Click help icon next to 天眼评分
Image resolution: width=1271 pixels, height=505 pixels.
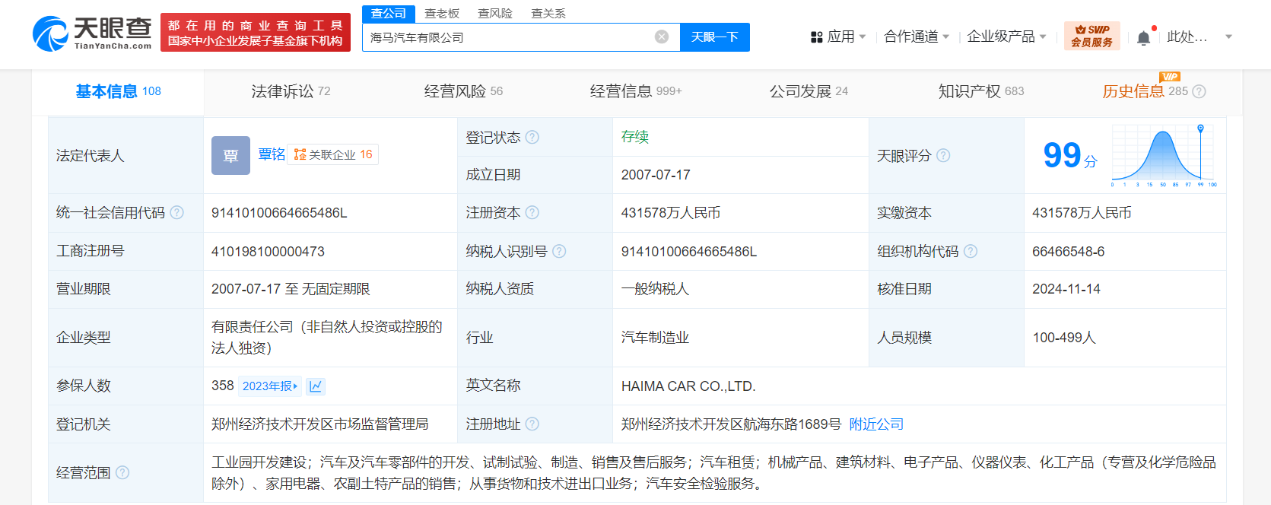(943, 156)
